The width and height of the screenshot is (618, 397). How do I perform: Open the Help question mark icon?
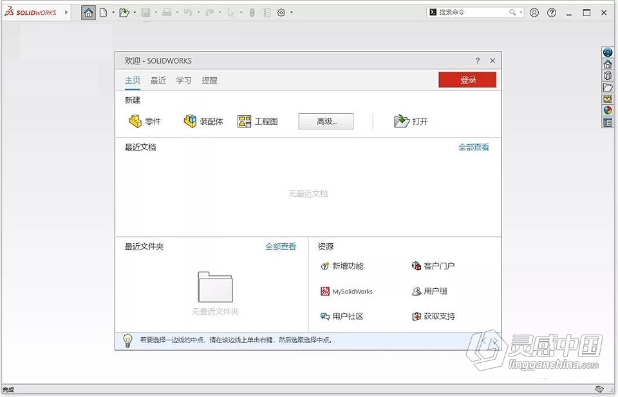click(552, 13)
